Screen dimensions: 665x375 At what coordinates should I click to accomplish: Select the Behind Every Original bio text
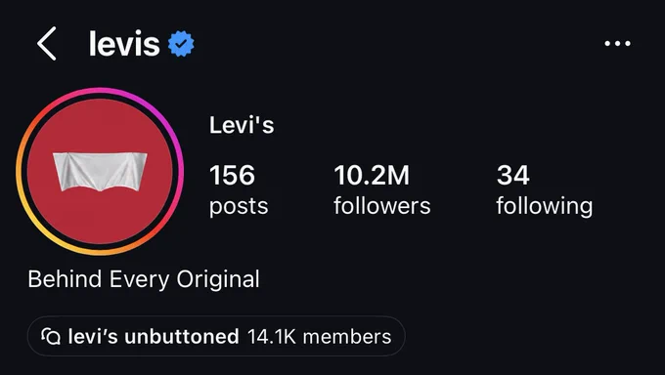pyautogui.click(x=144, y=279)
